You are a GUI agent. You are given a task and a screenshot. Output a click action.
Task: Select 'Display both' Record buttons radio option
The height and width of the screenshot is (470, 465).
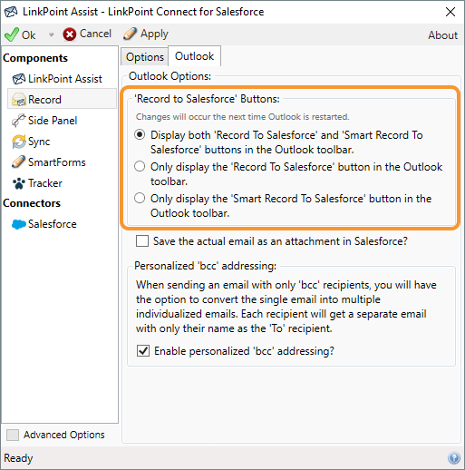click(x=140, y=134)
